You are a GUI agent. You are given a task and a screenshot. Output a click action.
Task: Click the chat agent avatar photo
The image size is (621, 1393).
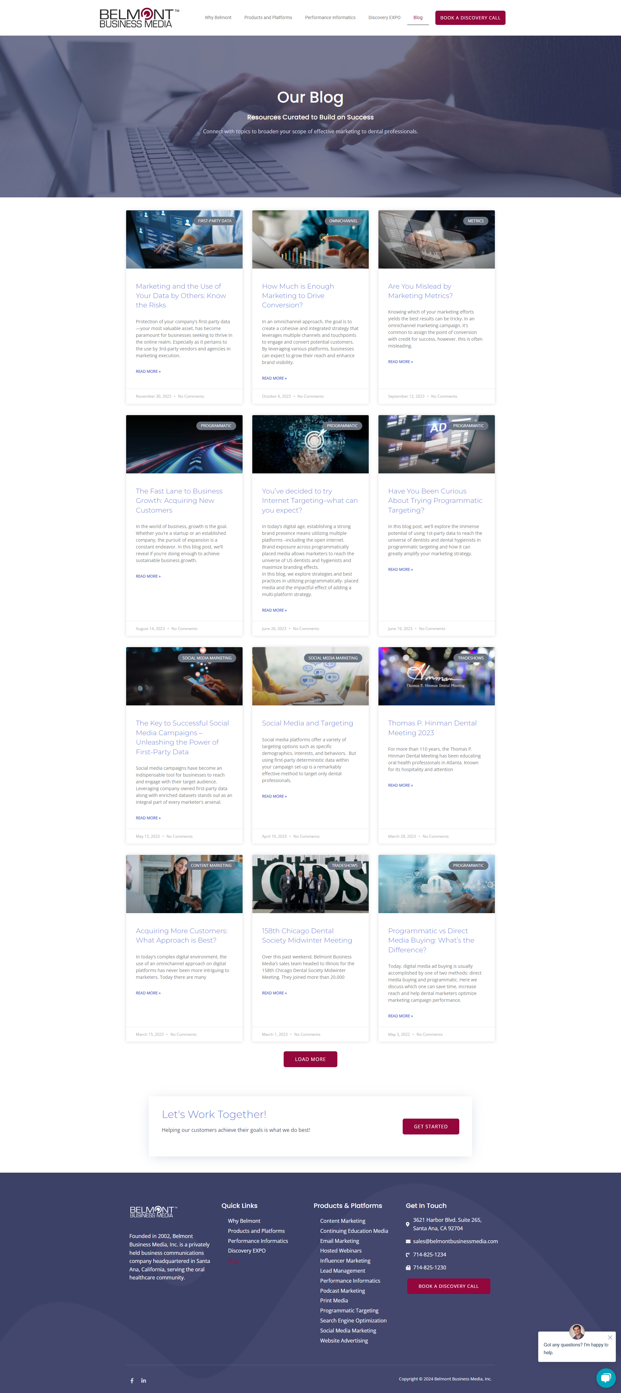(x=577, y=1331)
